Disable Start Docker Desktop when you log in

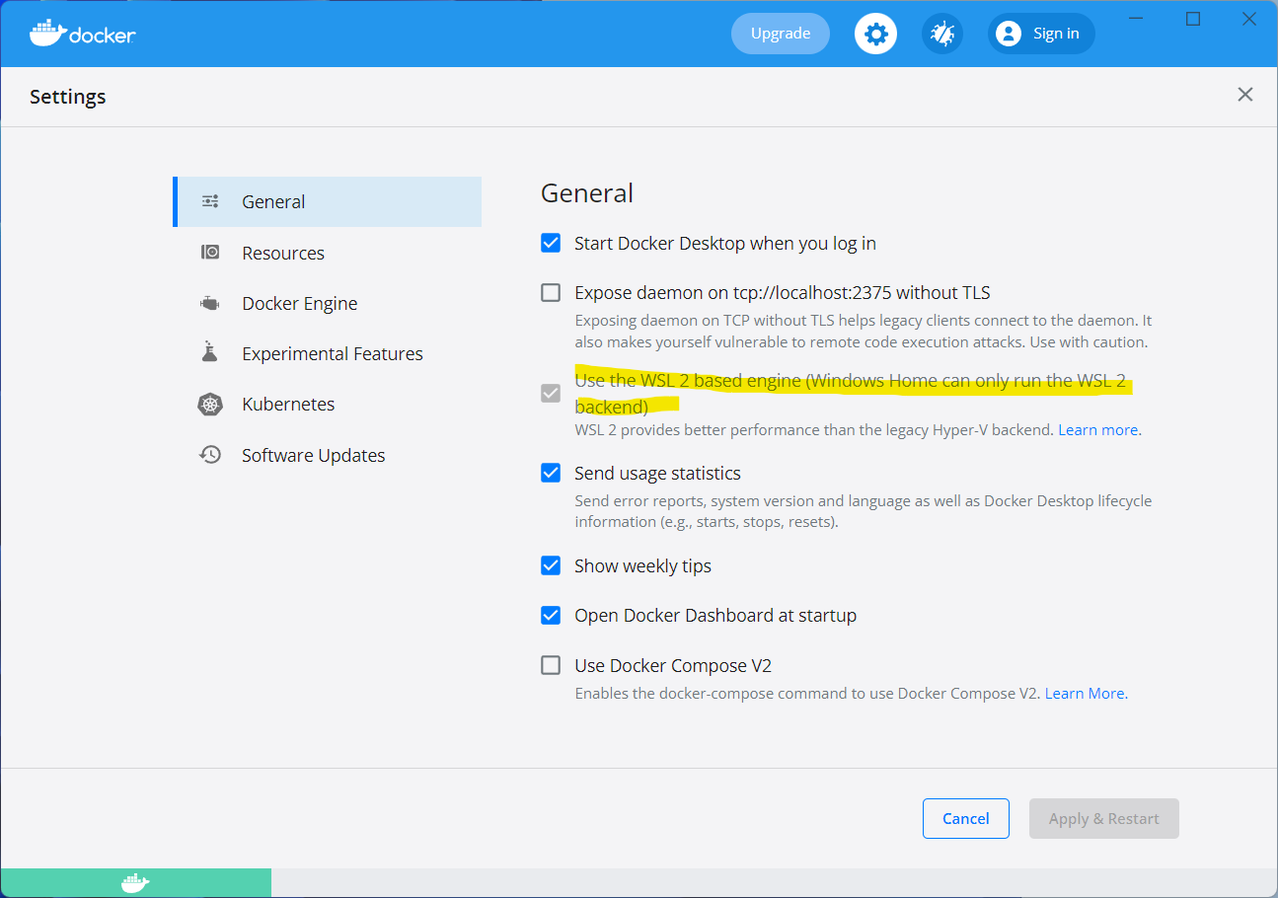(550, 242)
